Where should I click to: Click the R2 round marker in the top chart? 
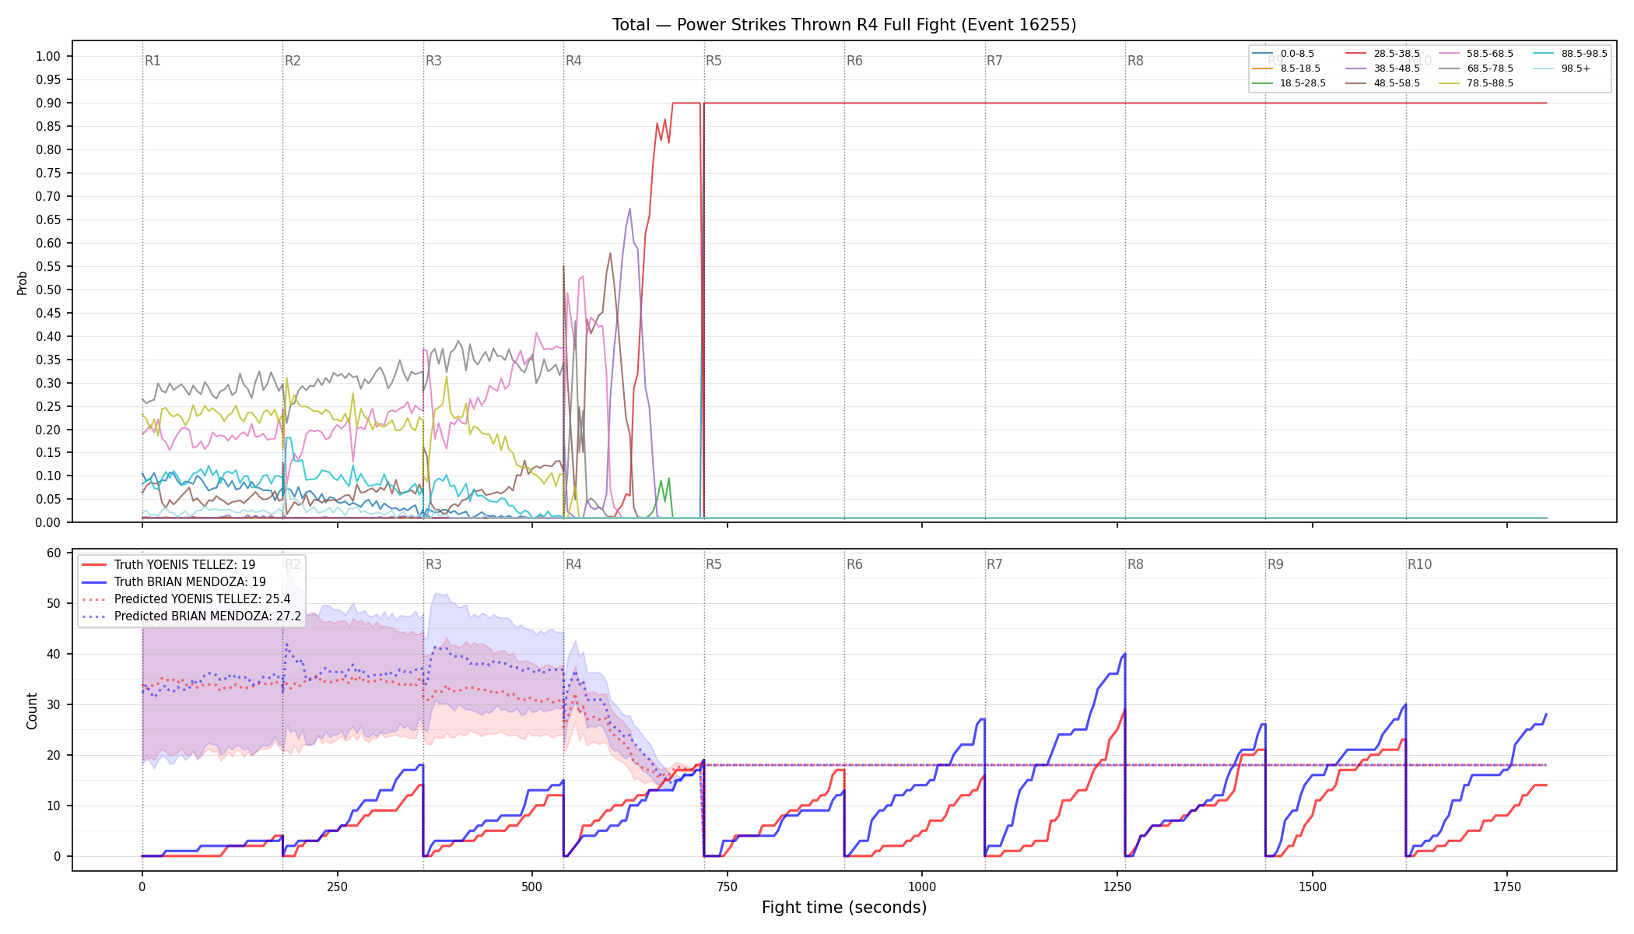293,61
